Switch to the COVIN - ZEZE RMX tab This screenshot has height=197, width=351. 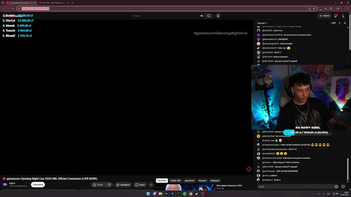(x=53, y=3)
